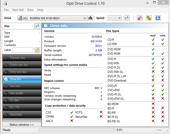Click the CD-R read checkmark
The width and height of the screenshot is (170, 134).
click(x=153, y=40)
